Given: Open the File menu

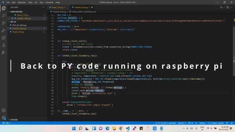Looking at the screenshot, I should (x=8, y=3).
